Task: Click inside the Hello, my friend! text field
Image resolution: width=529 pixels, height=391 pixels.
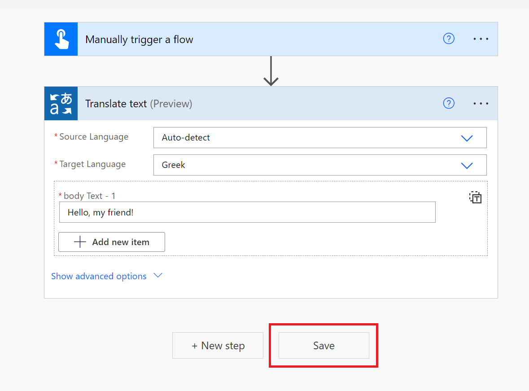Action: tap(247, 211)
